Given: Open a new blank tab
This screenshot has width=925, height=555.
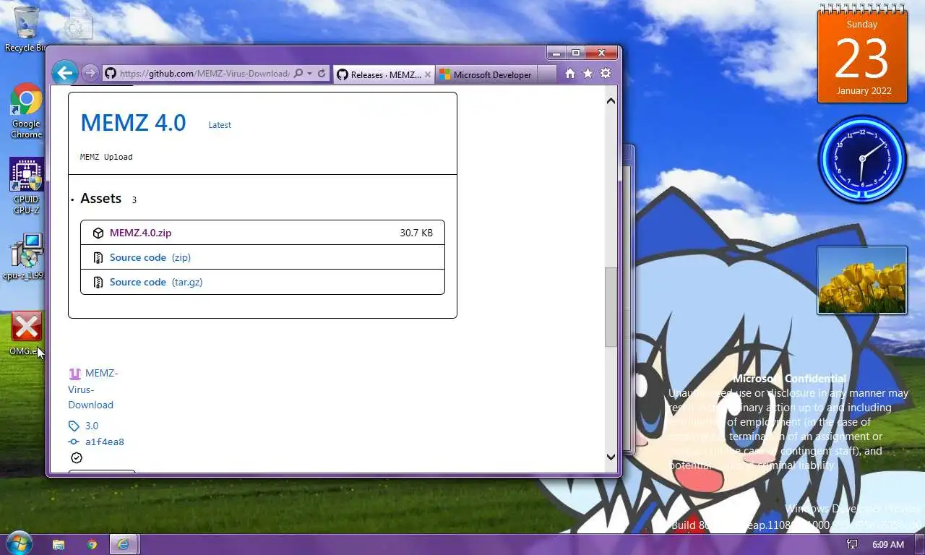Looking at the screenshot, I should pyautogui.click(x=547, y=74).
